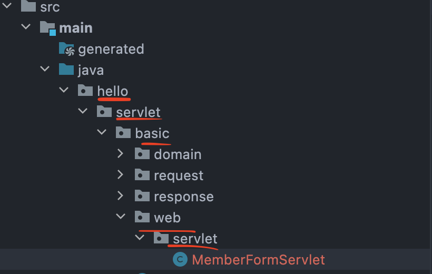Select the basic package label

152,133
